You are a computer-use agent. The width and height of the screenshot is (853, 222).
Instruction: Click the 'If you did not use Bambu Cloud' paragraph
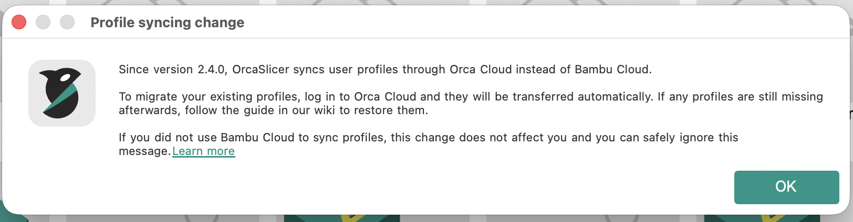(x=429, y=144)
